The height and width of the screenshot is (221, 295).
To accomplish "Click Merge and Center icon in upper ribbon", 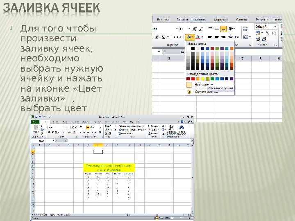I will (245, 37).
